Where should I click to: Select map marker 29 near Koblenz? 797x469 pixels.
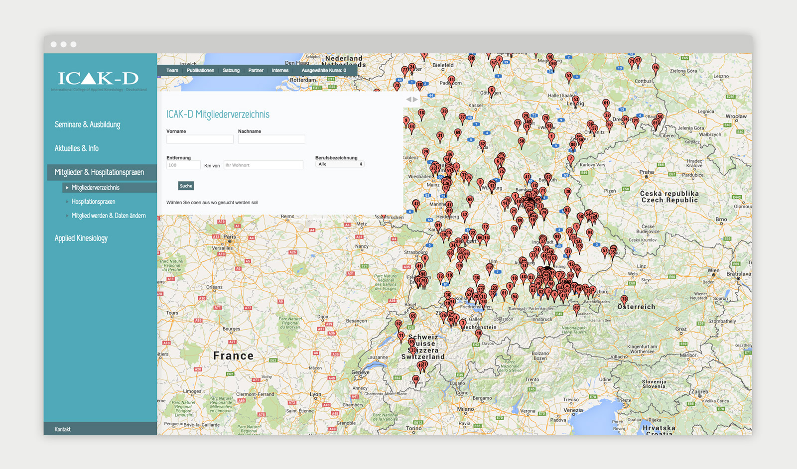tap(425, 153)
